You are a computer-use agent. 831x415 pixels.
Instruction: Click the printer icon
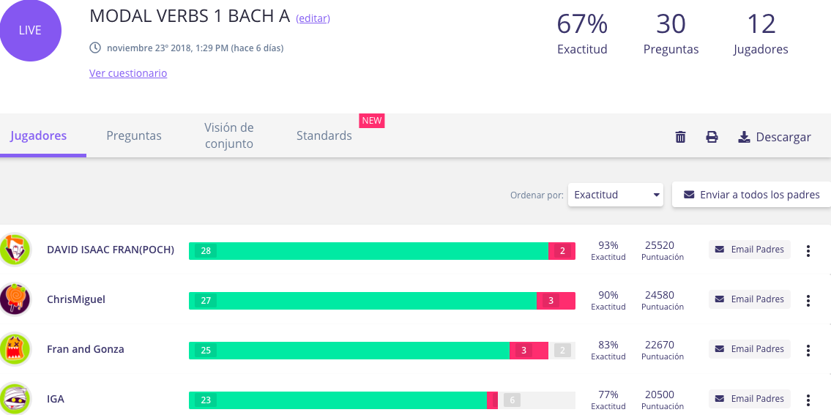[712, 137]
